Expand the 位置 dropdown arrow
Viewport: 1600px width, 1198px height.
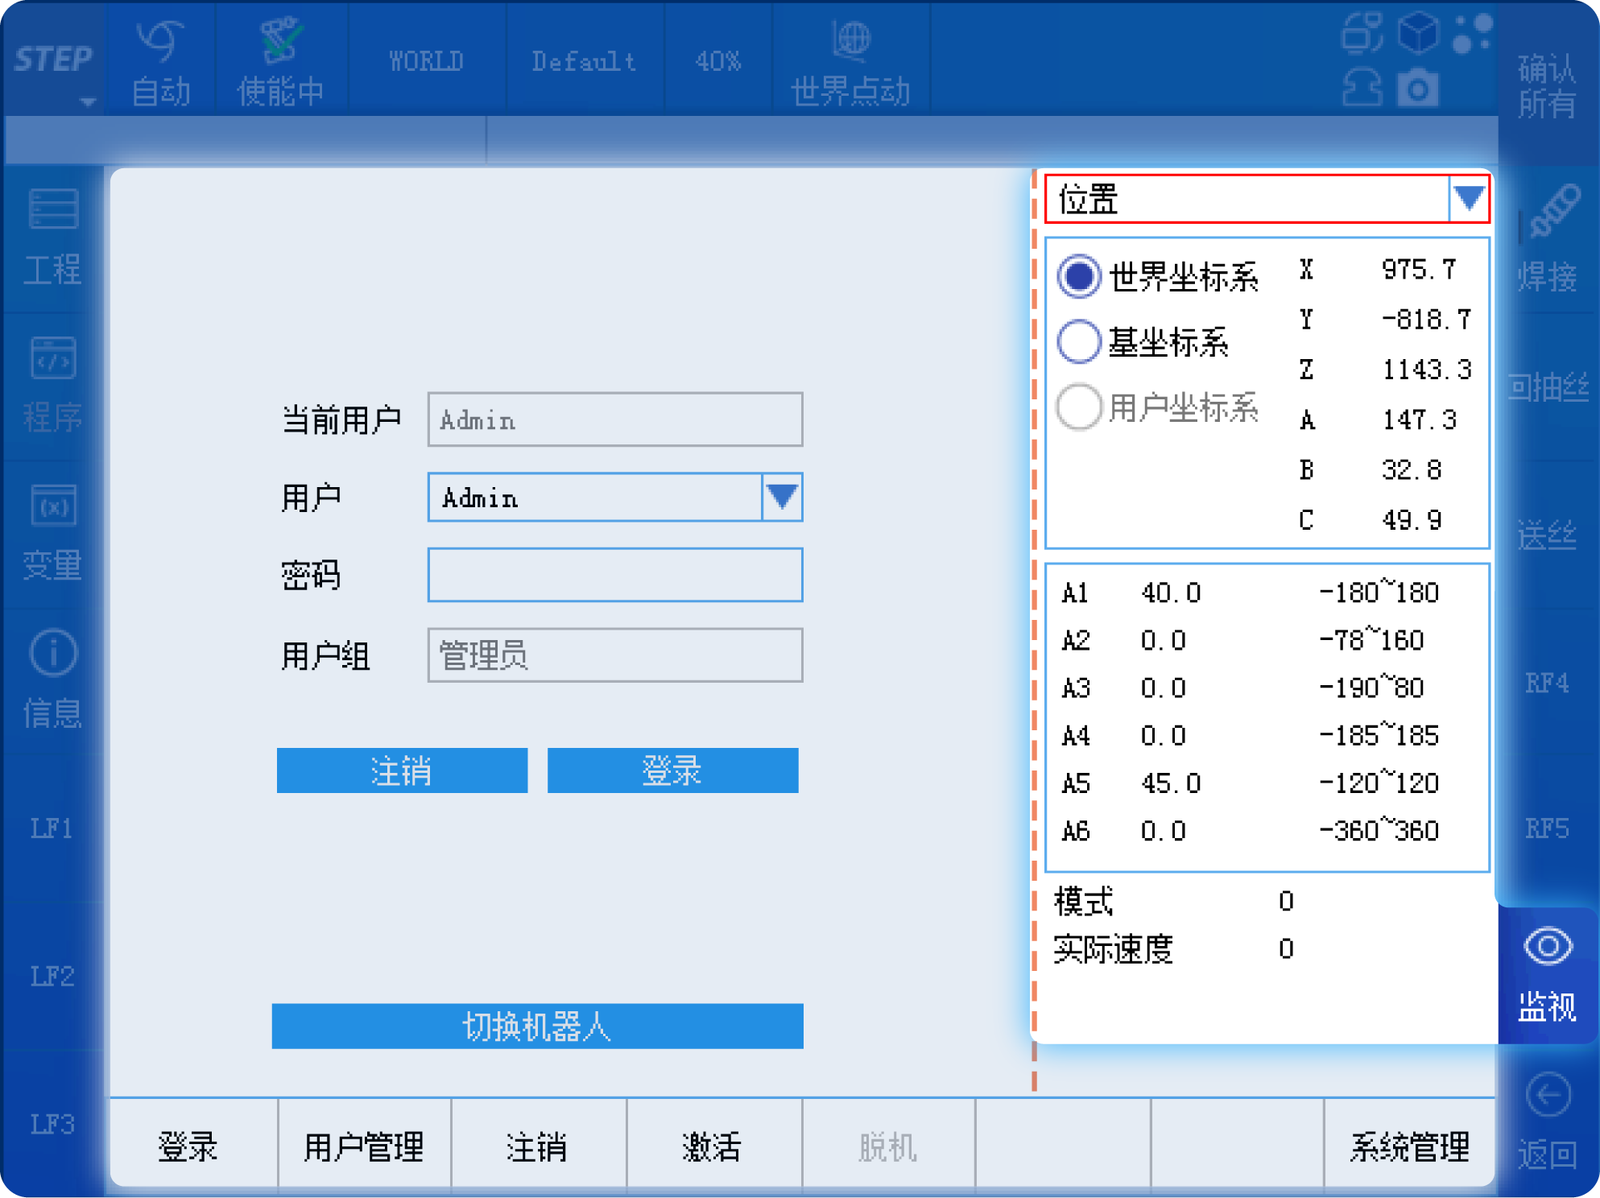(1469, 198)
